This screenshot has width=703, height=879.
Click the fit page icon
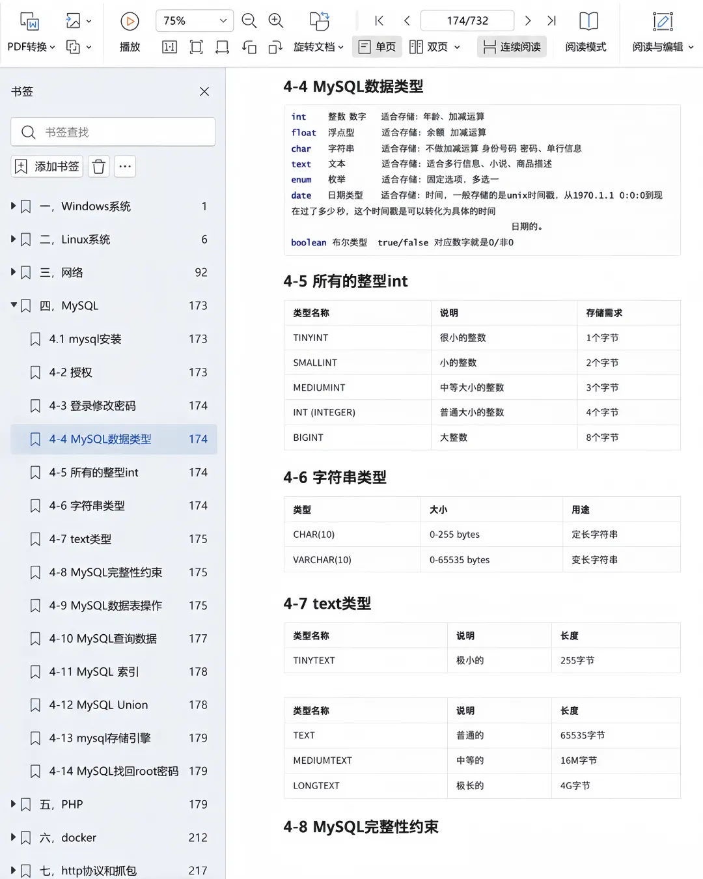(x=196, y=47)
